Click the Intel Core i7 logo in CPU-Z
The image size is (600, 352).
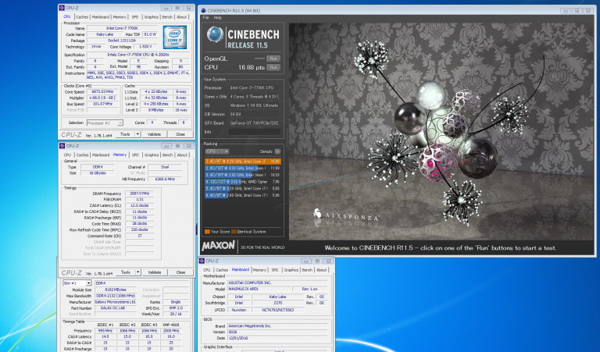click(x=175, y=37)
